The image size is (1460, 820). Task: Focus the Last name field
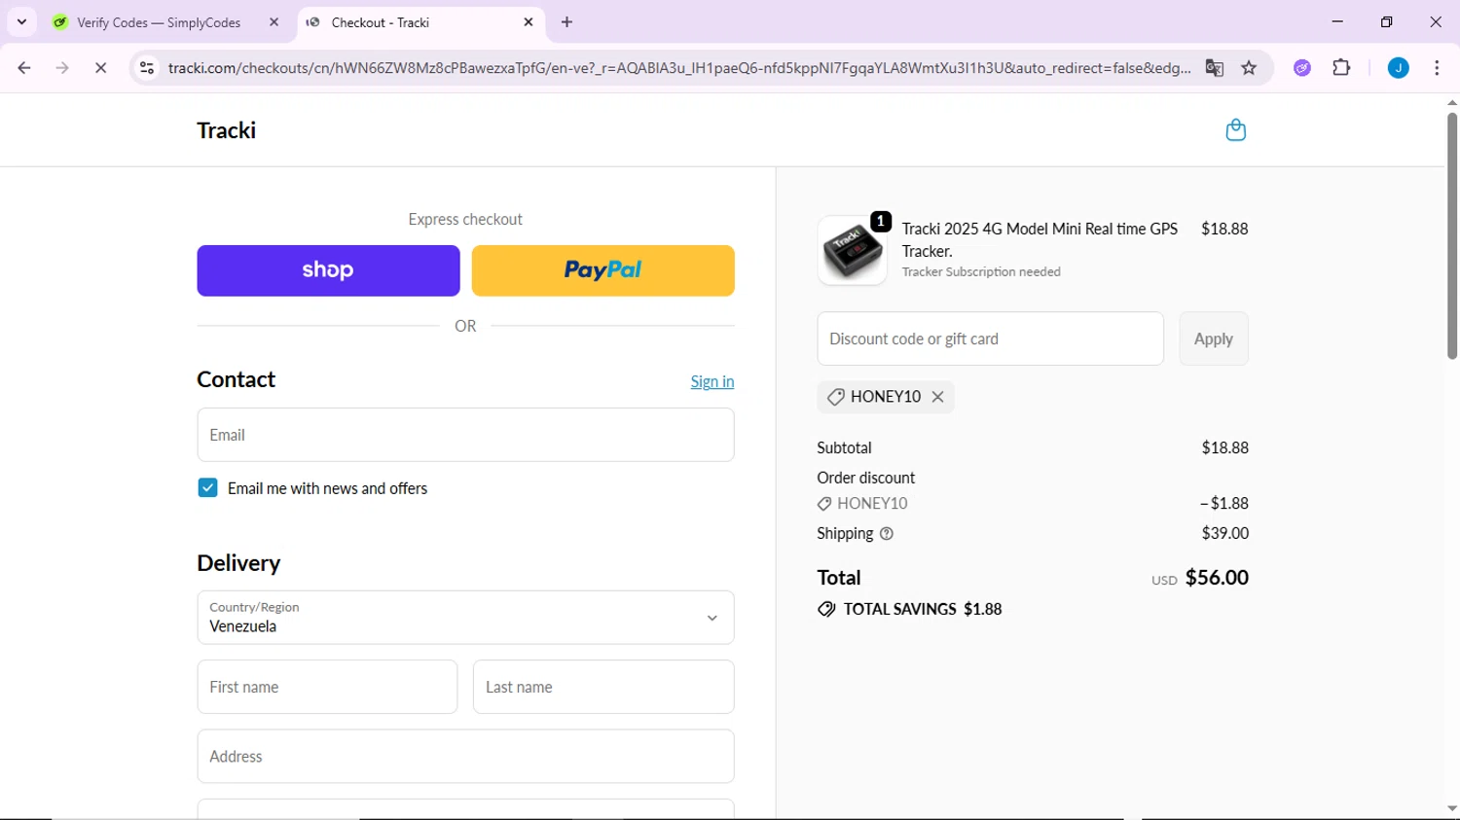603,687
